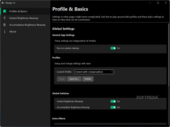Click the info icon next to About
This screenshot has height=127, width=170.
point(5,32)
